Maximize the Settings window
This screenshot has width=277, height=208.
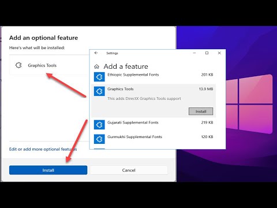tap(207, 53)
